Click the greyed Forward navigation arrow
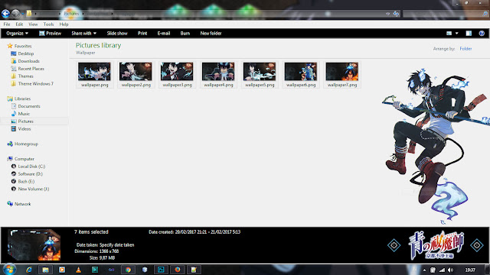Screen dimensions: 490x275 point(15,14)
